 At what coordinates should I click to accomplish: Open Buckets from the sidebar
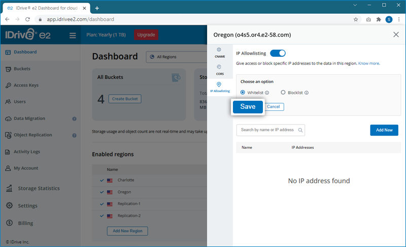pos(22,69)
